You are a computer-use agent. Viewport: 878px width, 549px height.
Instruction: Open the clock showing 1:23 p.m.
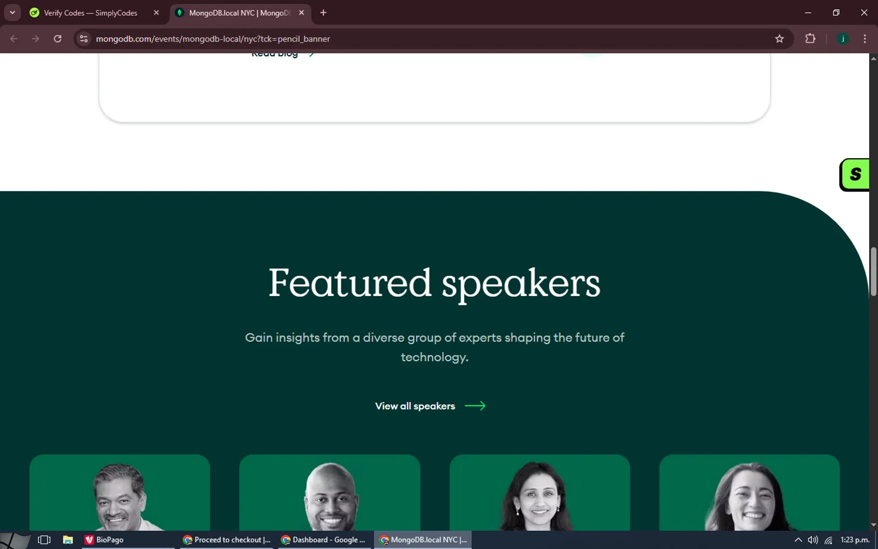pos(855,540)
